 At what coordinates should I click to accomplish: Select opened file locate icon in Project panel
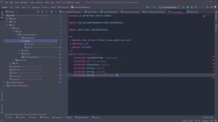(38, 12)
